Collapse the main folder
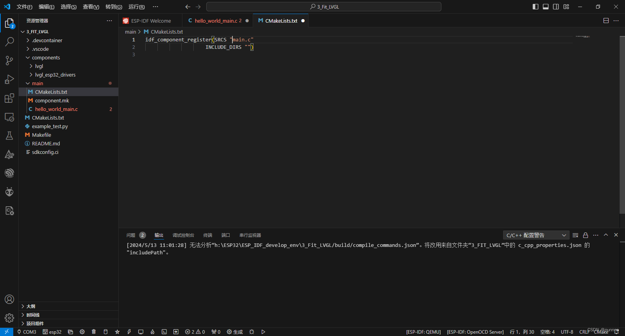 68,83
